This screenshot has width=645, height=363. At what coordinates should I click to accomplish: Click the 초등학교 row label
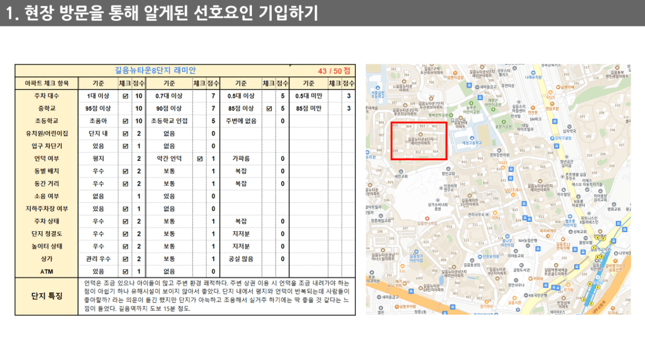pos(47,121)
